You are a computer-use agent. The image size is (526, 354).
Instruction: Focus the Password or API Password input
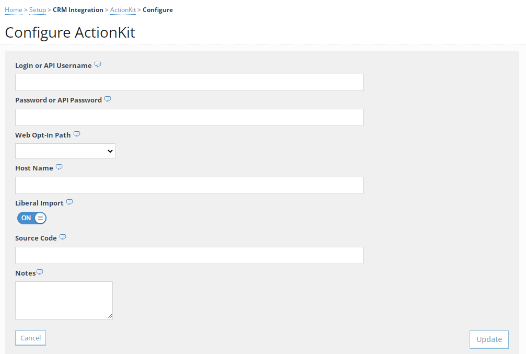pos(189,117)
